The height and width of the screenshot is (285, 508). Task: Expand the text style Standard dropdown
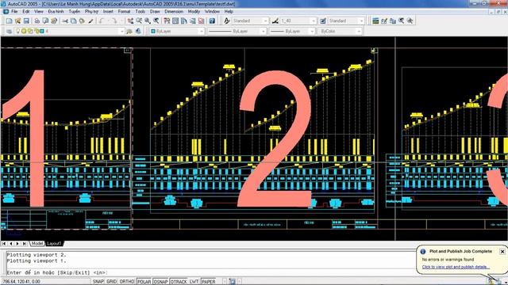(x=265, y=21)
